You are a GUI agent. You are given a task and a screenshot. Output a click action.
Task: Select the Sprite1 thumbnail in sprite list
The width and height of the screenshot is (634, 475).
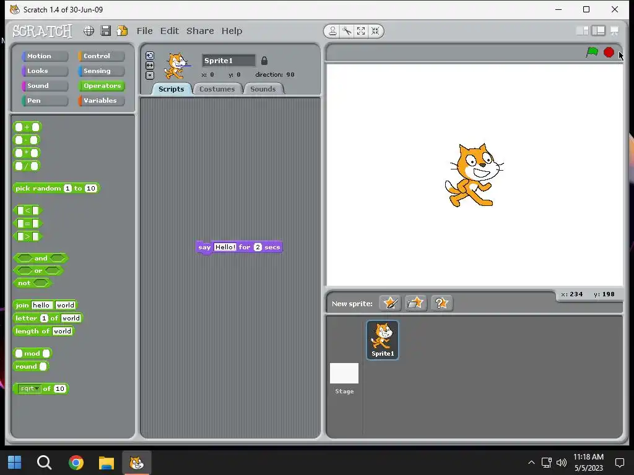(x=383, y=340)
